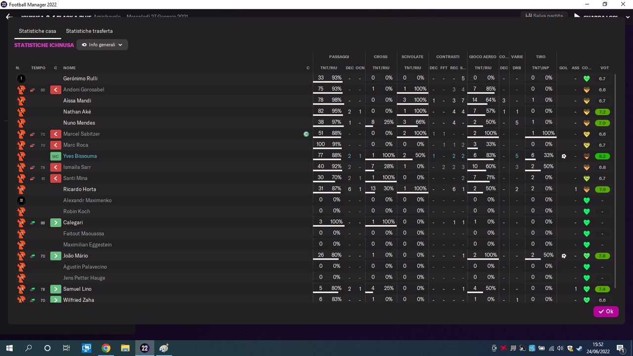Click the red substitution arrow for Marc Roca
633x356 pixels.
click(55, 145)
